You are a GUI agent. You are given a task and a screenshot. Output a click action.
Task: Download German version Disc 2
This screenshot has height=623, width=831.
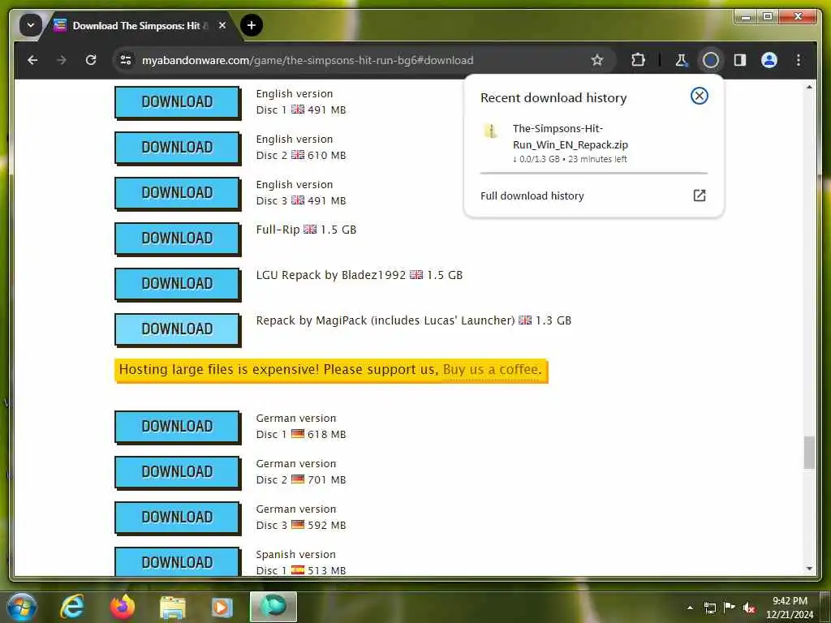[x=177, y=472]
